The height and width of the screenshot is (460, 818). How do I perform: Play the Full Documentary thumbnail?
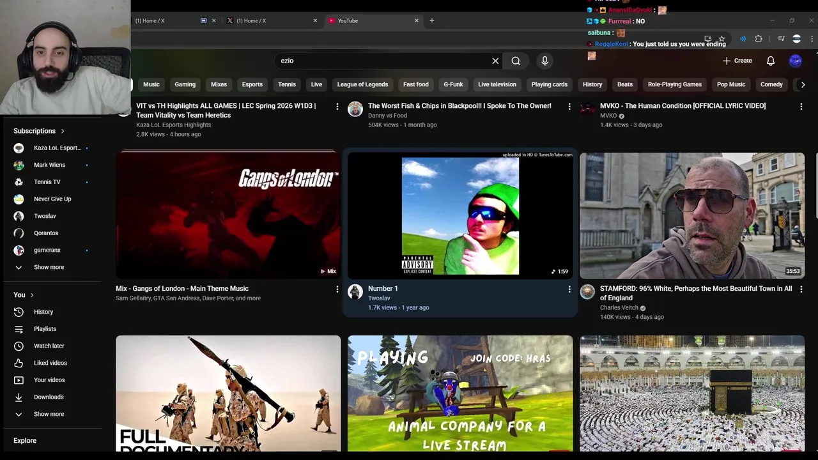(x=228, y=393)
